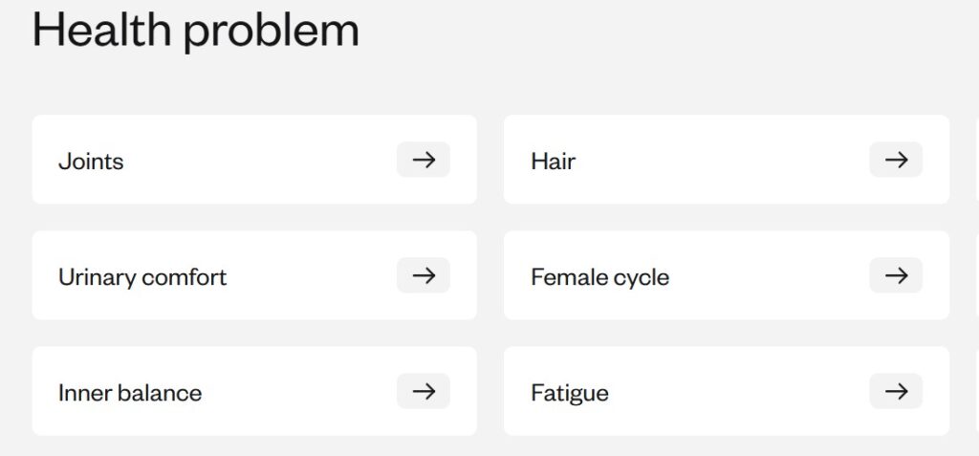Screen dimensions: 979x456
Task: Click the arrow icon in Hair card
Action: [x=896, y=160]
